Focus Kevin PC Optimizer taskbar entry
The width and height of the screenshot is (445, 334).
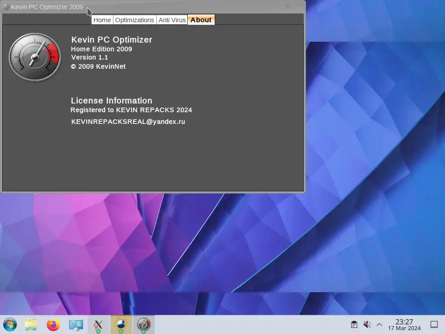coord(143,324)
